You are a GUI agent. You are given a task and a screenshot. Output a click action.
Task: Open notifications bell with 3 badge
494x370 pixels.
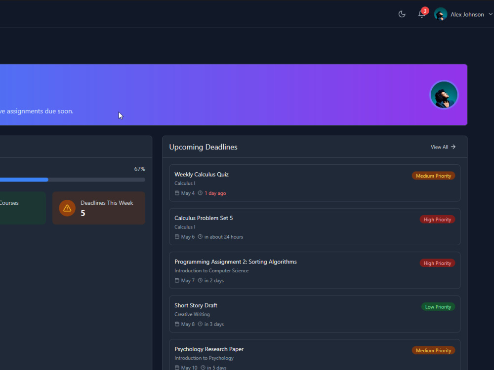(x=422, y=14)
